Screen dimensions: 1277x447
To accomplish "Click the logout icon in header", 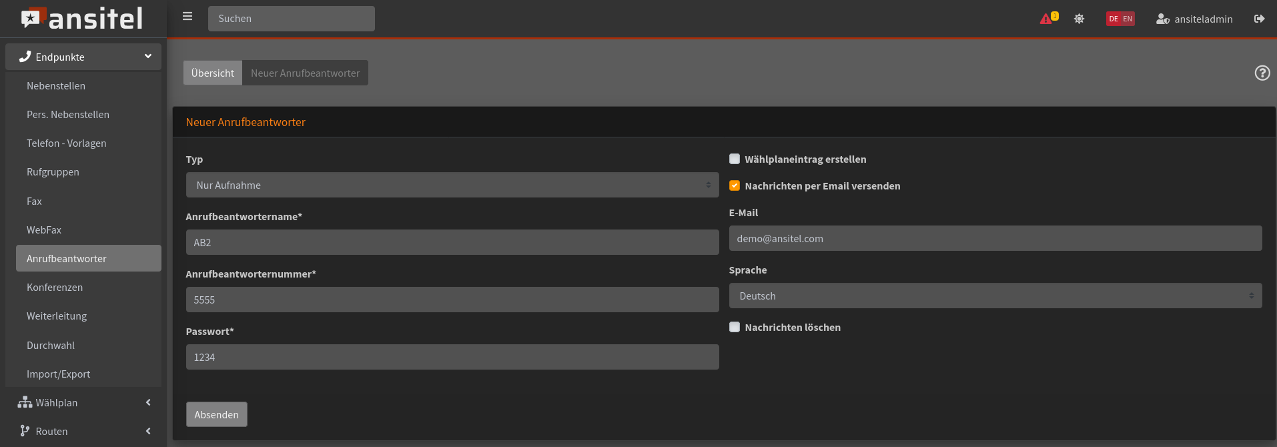I will (1259, 19).
